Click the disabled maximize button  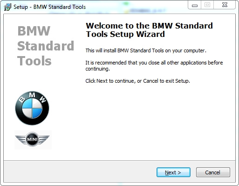tap(207, 5)
